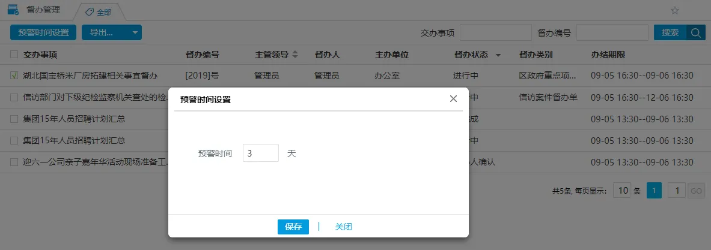Open the 督办状态 column filter dropdown

click(x=498, y=55)
